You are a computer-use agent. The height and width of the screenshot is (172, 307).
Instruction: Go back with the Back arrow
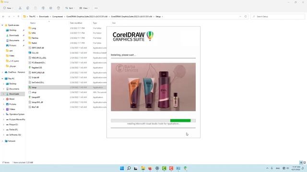tap(3, 17)
